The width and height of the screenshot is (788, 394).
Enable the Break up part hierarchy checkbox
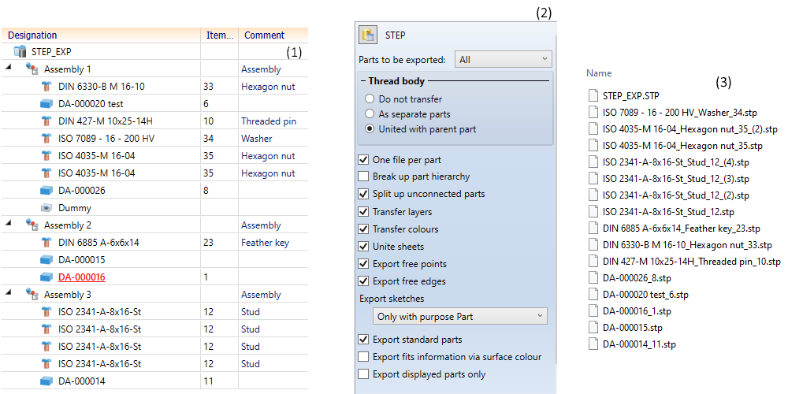[x=364, y=177]
